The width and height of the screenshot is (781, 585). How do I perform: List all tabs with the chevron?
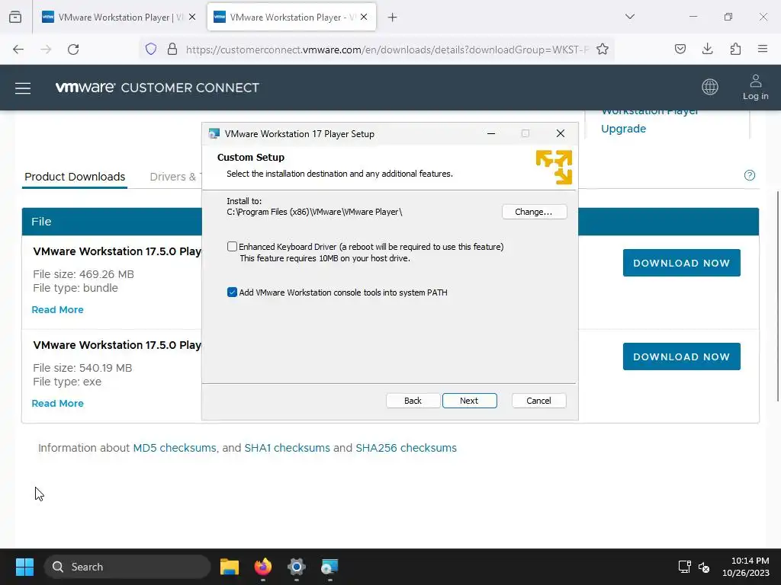629,17
